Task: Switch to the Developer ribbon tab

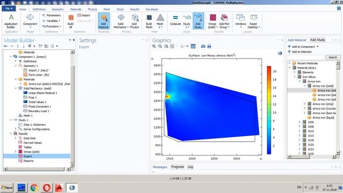Action: (152, 9)
